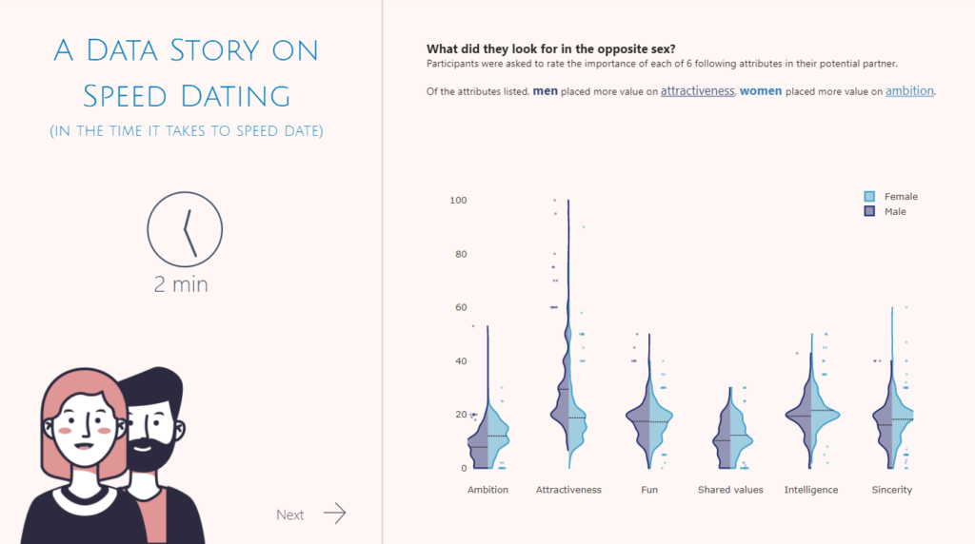Click the "A Data Story on Speed Dating" title

[x=187, y=72]
